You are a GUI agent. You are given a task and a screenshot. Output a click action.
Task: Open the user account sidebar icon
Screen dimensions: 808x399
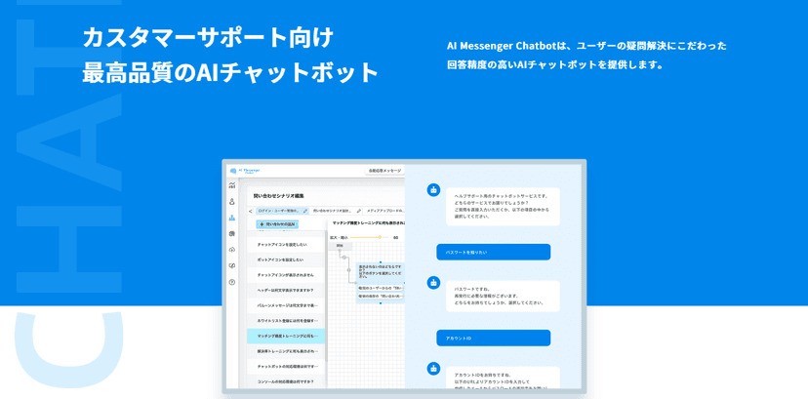(x=232, y=202)
